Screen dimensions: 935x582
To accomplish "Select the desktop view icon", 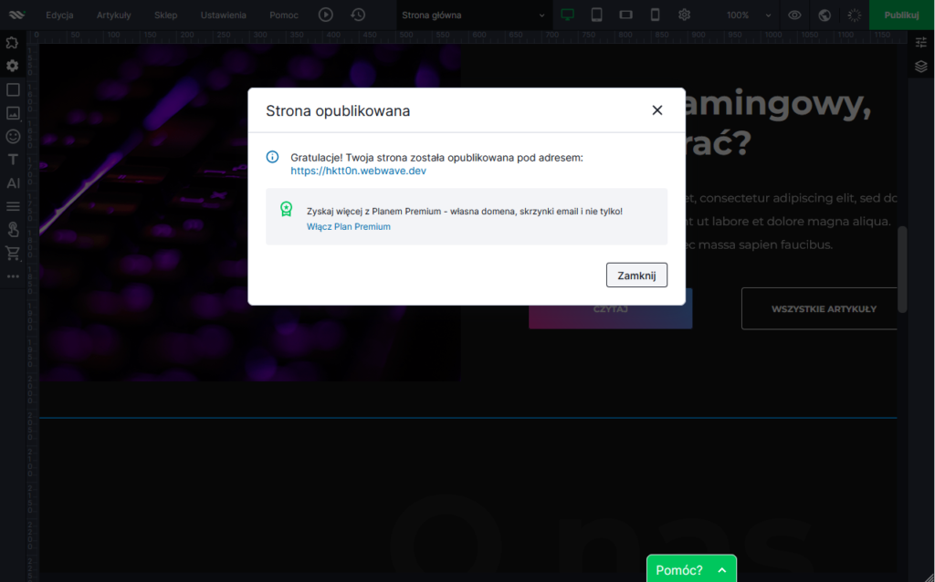I will [568, 15].
